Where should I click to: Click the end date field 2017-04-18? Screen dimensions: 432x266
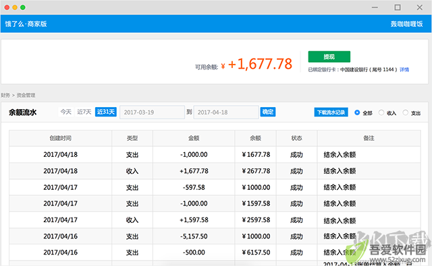(226, 112)
